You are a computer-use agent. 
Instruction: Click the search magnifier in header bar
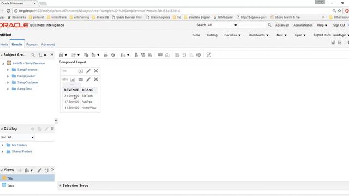tap(269, 25)
